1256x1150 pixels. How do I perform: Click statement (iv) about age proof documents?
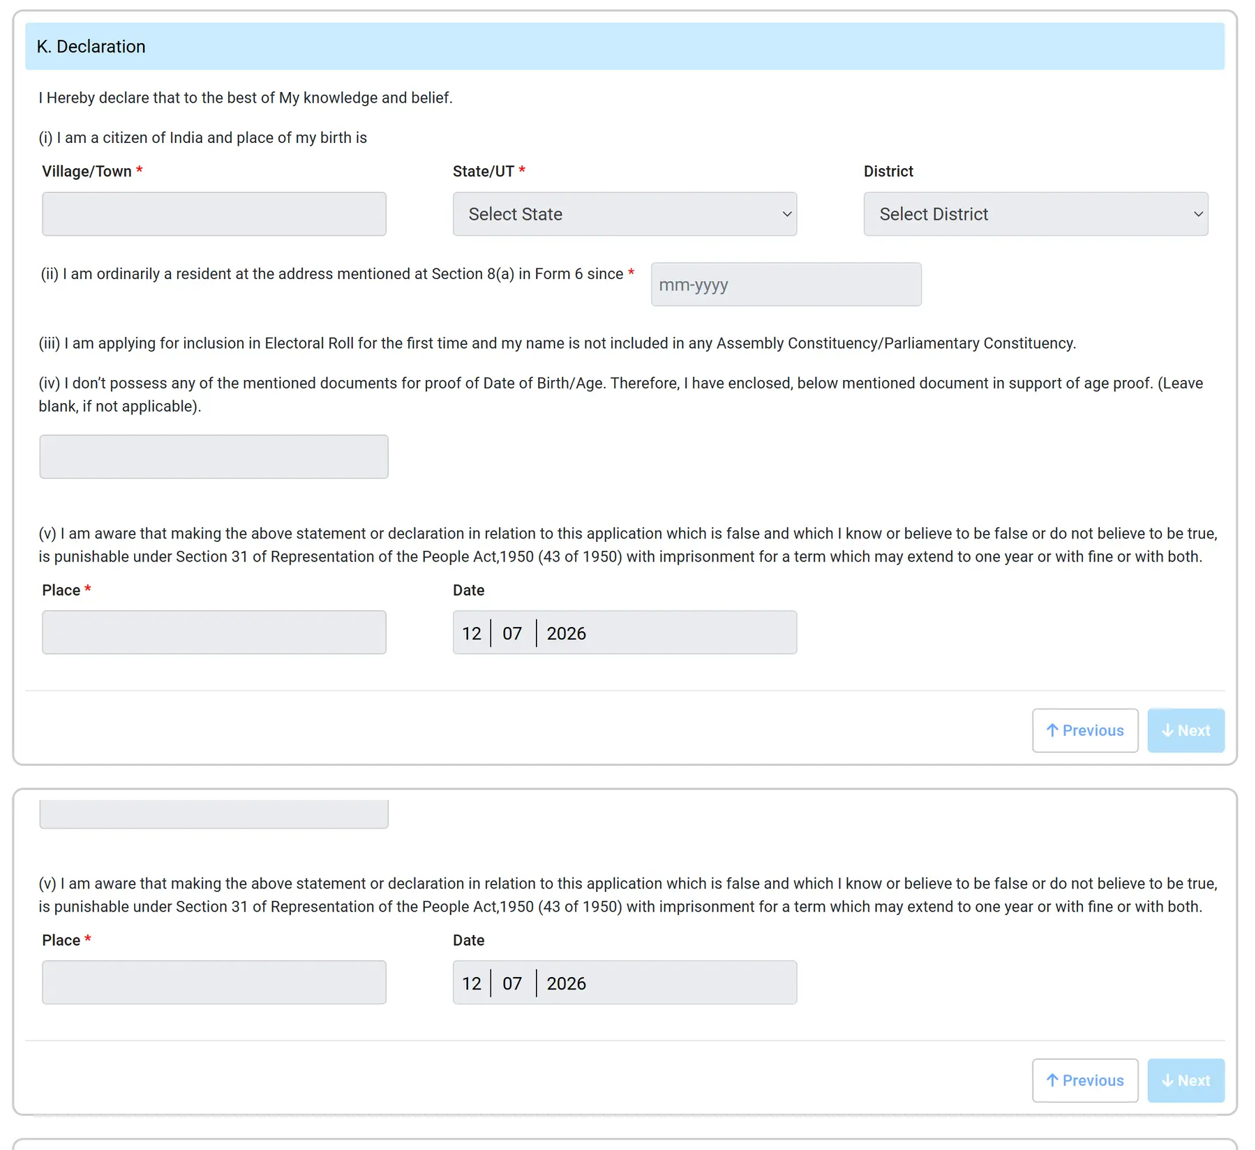pyautogui.click(x=621, y=395)
